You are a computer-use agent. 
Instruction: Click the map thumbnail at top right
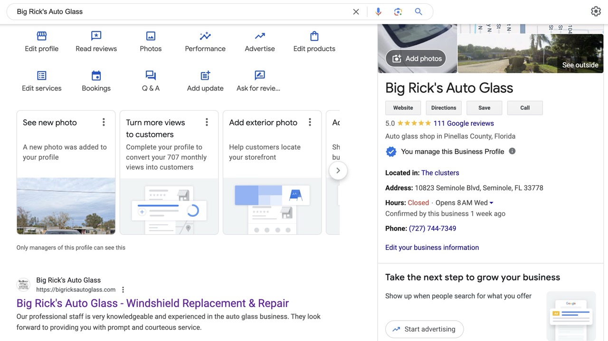tap(531, 28)
